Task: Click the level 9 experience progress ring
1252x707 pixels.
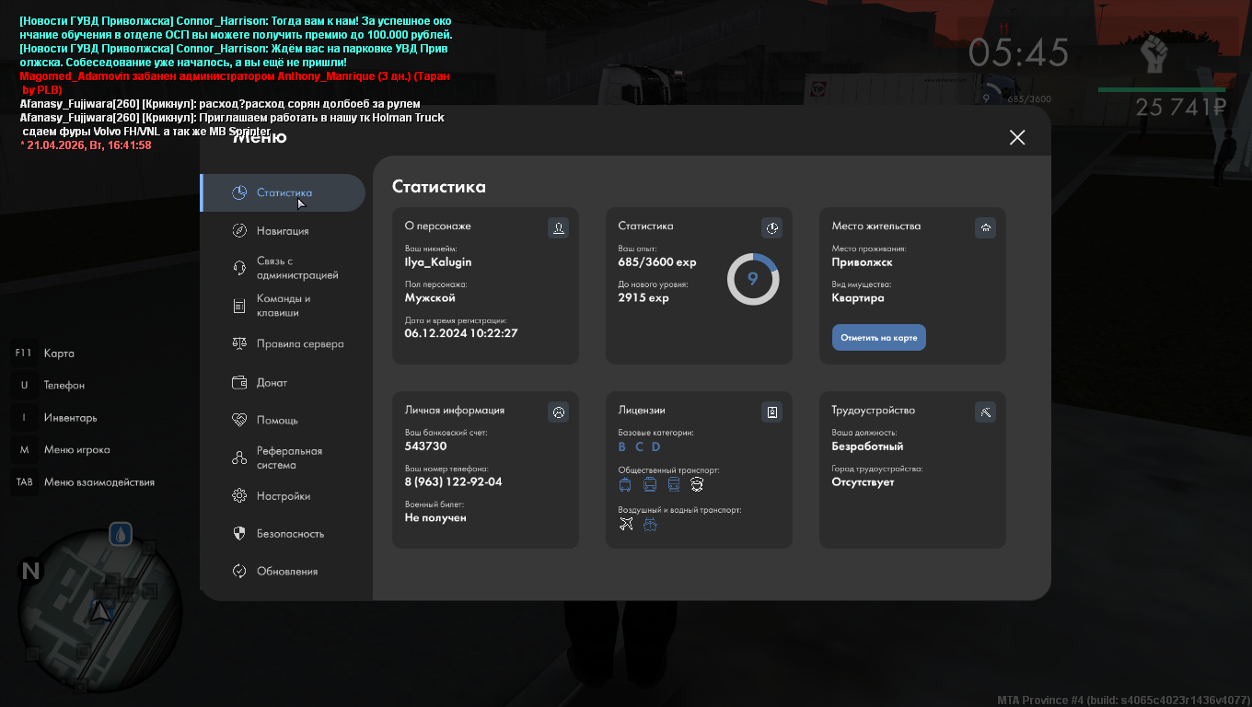Action: point(753,279)
